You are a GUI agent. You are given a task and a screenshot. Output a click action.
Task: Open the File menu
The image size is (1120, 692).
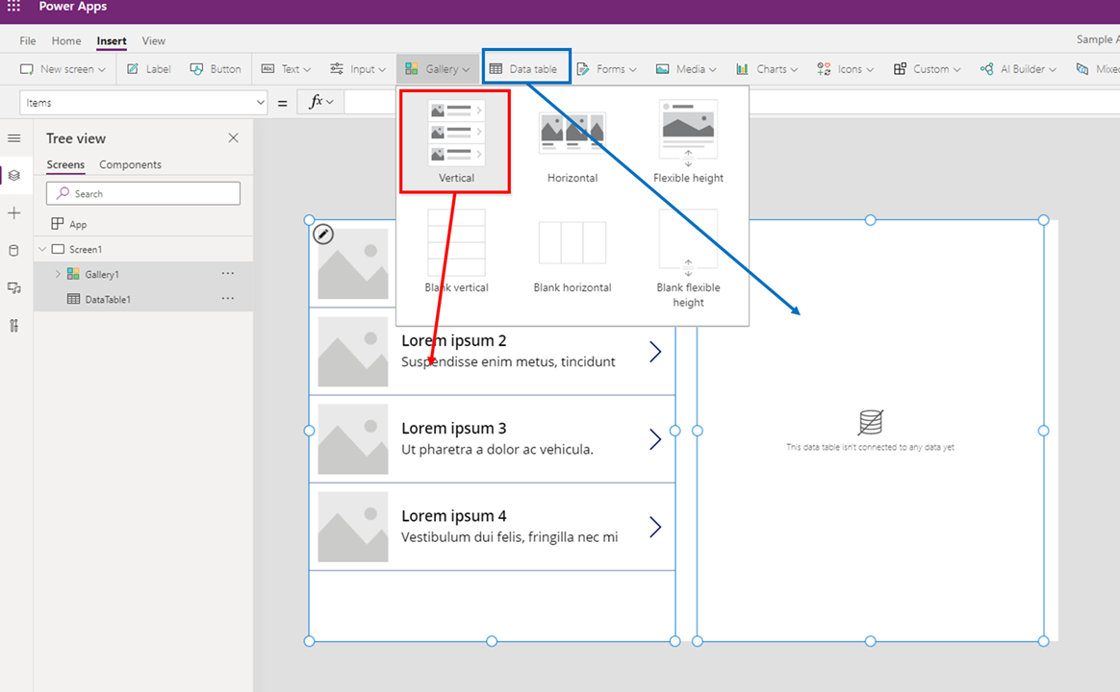click(x=27, y=40)
